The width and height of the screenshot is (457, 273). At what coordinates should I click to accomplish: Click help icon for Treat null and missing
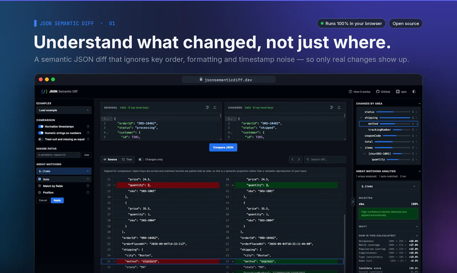point(88,139)
